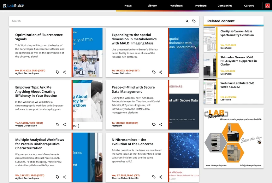The height and width of the screenshot is (183, 272).
Task: Click date We, 2.11.2022, 18:00 (CET)
Action: (x=126, y=175)
